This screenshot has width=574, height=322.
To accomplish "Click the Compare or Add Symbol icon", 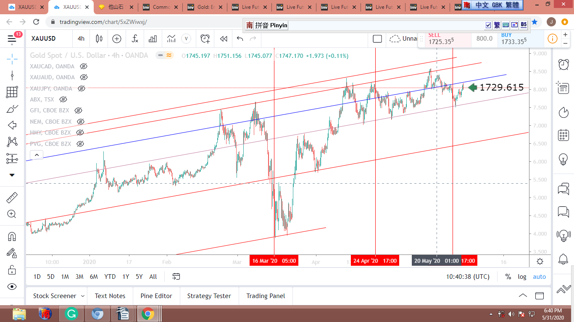I will pos(117,39).
